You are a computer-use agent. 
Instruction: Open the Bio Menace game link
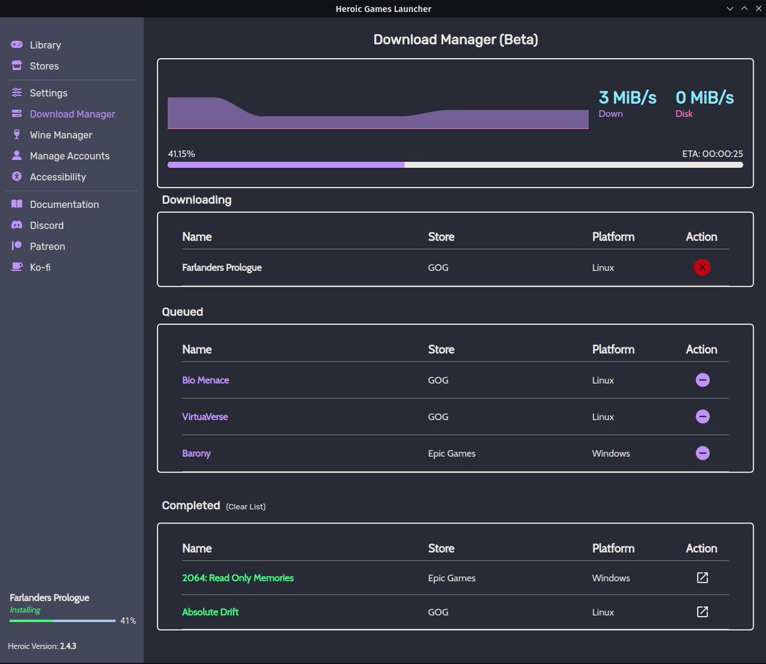click(x=206, y=380)
